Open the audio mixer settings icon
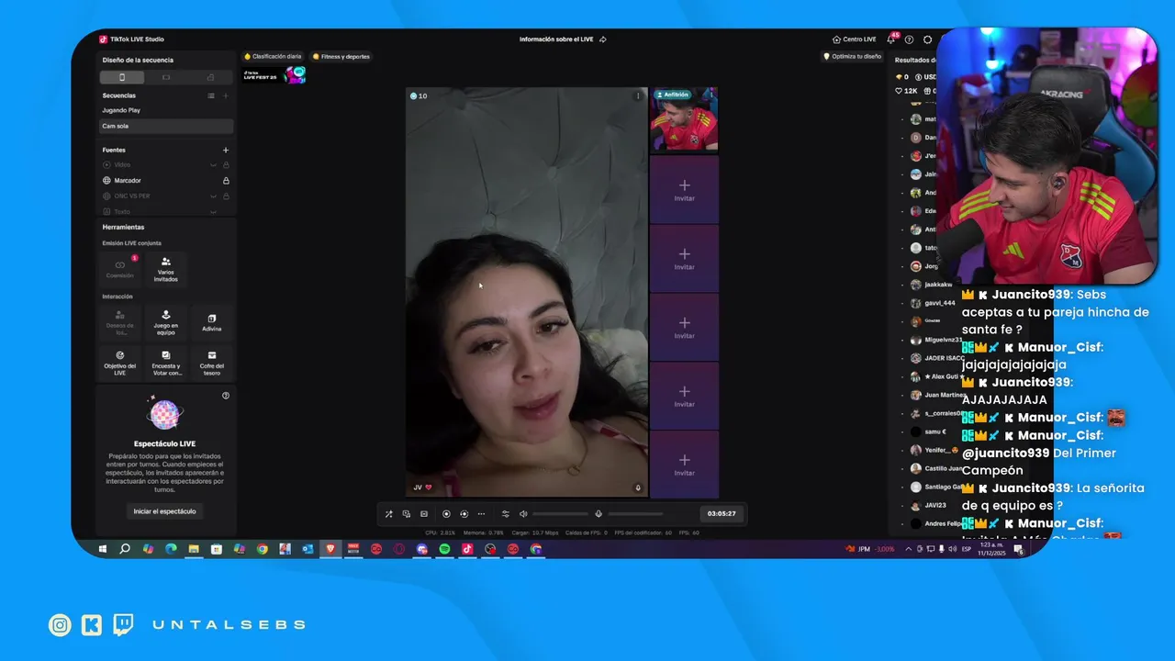Viewport: 1175px width, 661px height. (505, 514)
